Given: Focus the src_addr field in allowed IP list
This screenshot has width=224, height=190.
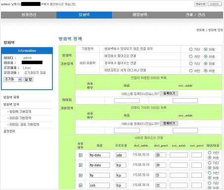Looking at the screenshot, I should click(x=185, y=101).
